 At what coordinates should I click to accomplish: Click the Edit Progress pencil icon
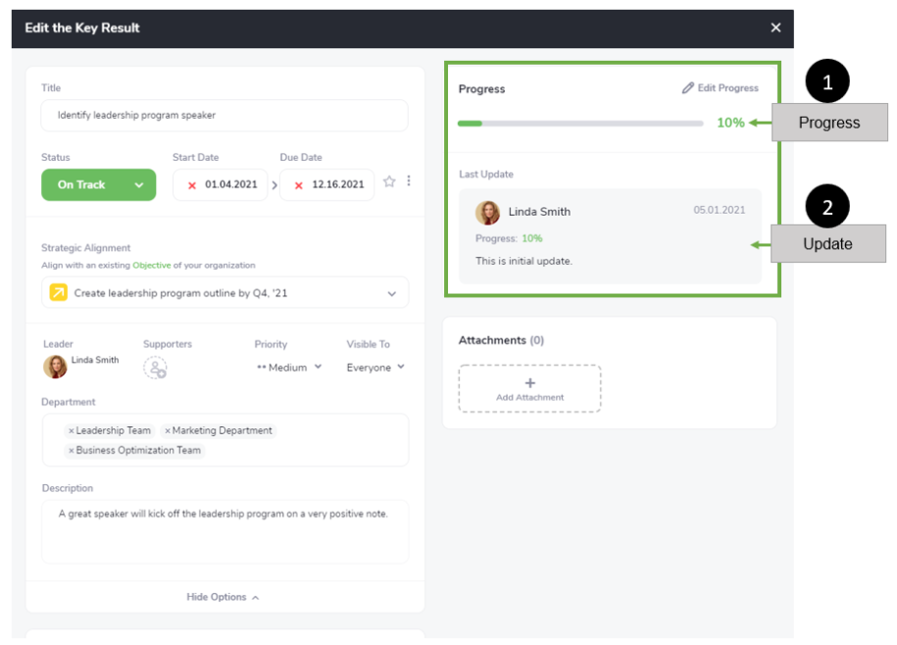(x=686, y=87)
